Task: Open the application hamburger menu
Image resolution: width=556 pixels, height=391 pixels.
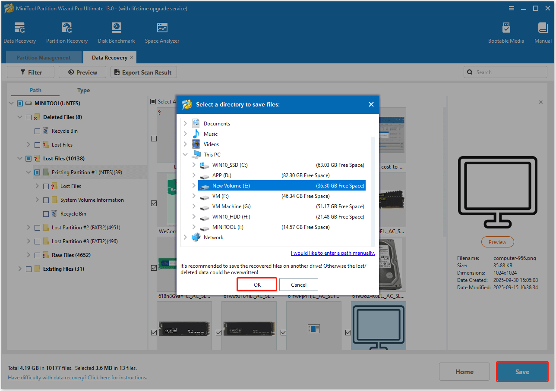Action: (x=512, y=8)
